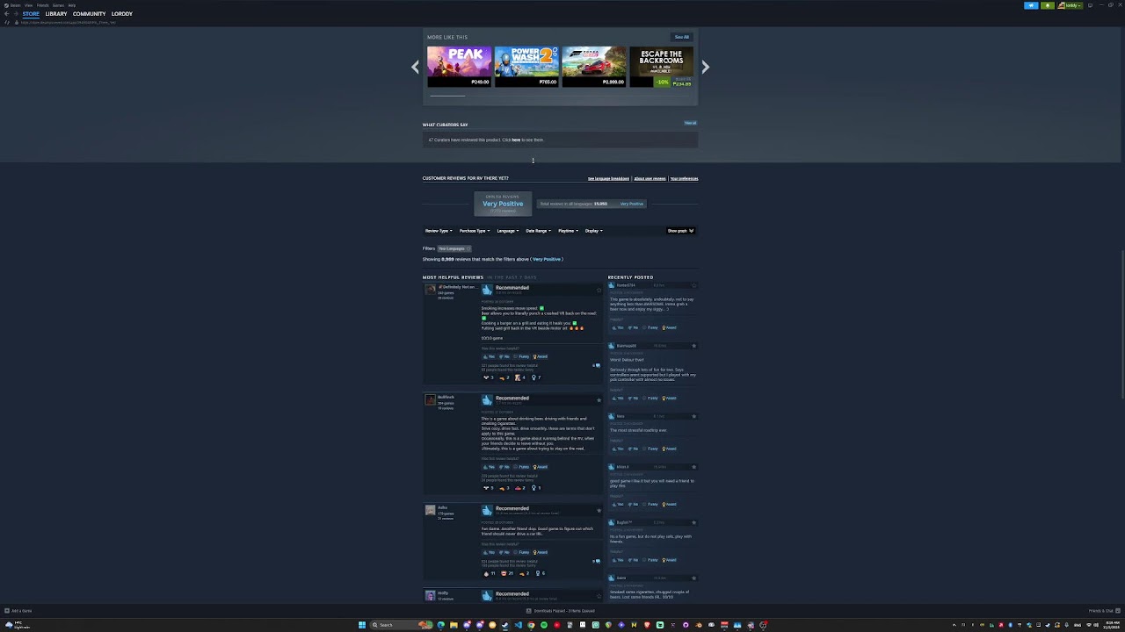The height and width of the screenshot is (632, 1125).
Task: Award the 'Worst Detour Ever!' recent review
Action: pos(670,398)
